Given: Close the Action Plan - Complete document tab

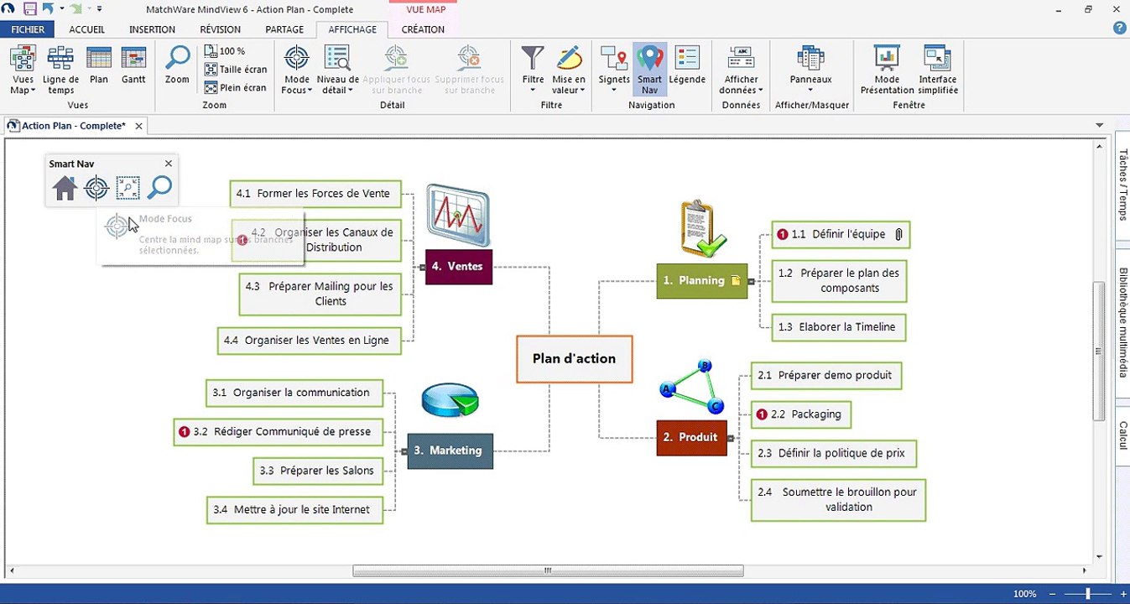Looking at the screenshot, I should [x=139, y=126].
